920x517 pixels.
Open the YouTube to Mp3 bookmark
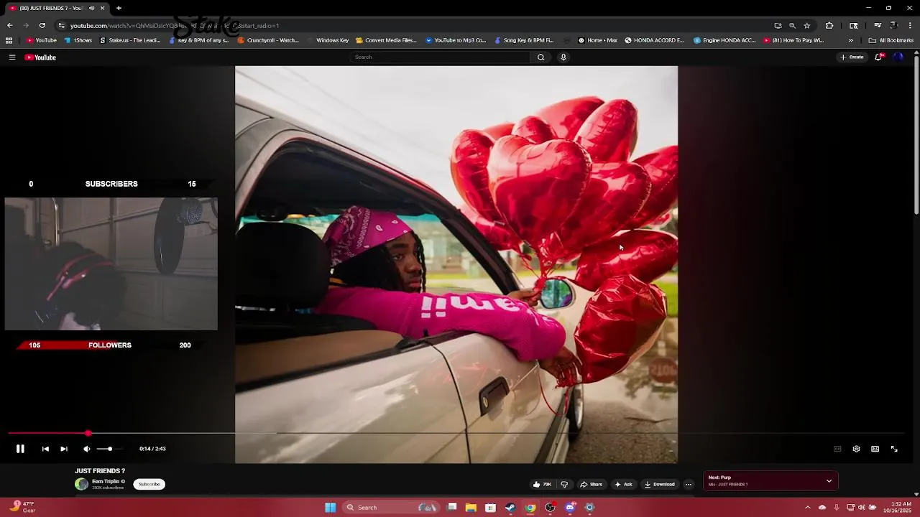tap(456, 40)
